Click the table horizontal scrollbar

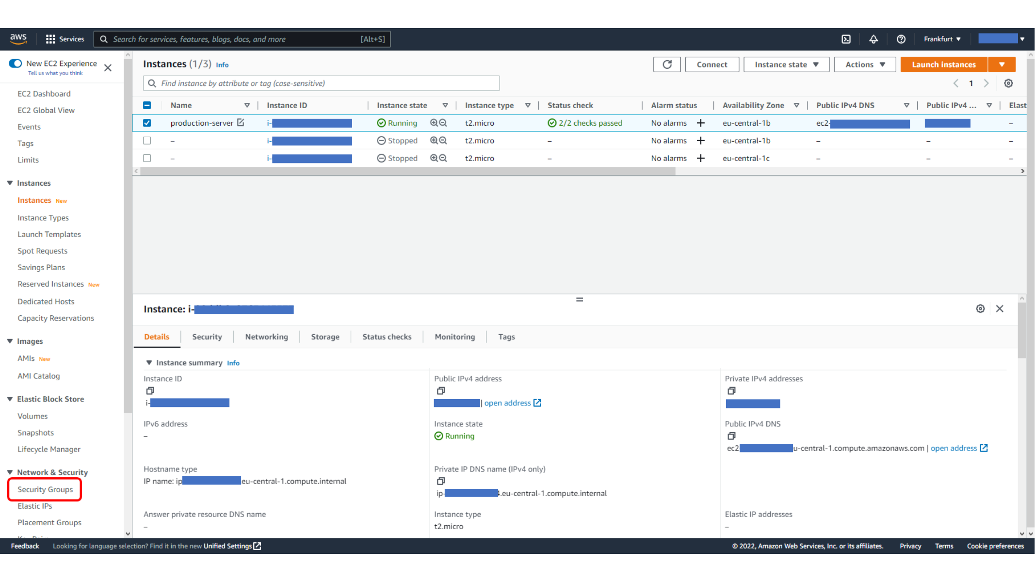[407, 171]
